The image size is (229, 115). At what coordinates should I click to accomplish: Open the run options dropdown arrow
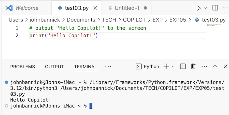[205, 8]
